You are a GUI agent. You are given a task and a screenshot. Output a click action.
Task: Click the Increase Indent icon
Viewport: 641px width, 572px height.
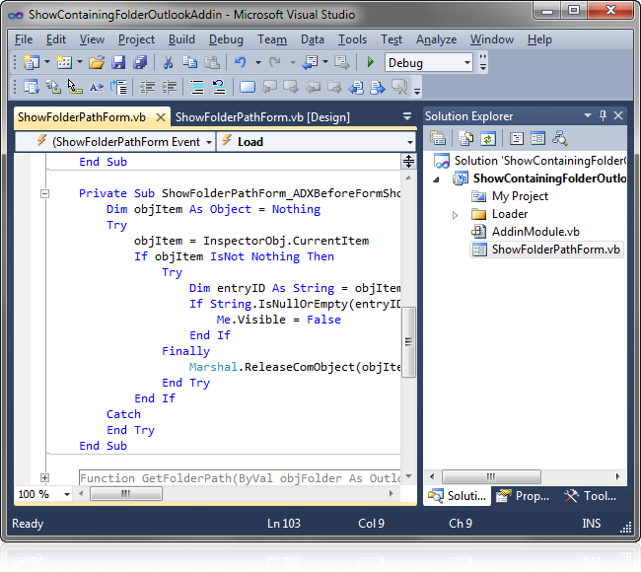[169, 87]
